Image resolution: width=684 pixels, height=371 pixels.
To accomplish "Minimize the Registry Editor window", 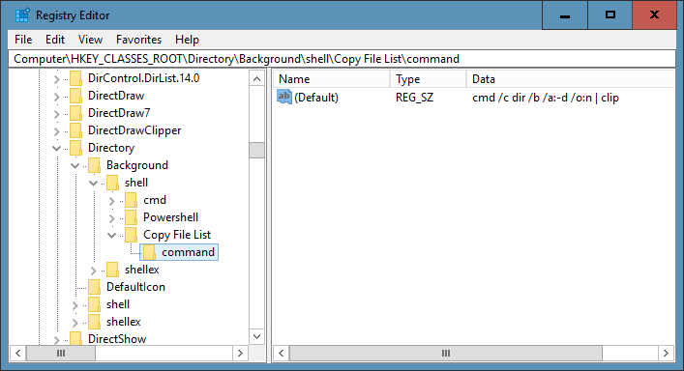I will click(x=565, y=15).
